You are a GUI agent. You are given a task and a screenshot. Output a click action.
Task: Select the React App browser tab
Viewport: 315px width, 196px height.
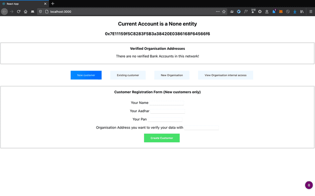24,4
